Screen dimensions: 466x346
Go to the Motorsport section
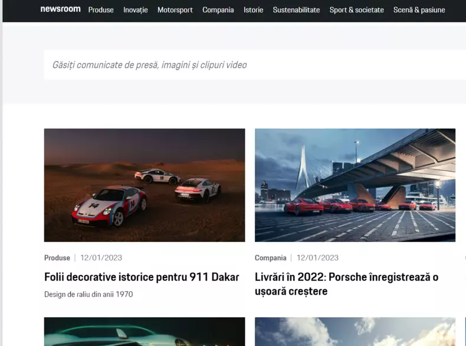point(175,10)
